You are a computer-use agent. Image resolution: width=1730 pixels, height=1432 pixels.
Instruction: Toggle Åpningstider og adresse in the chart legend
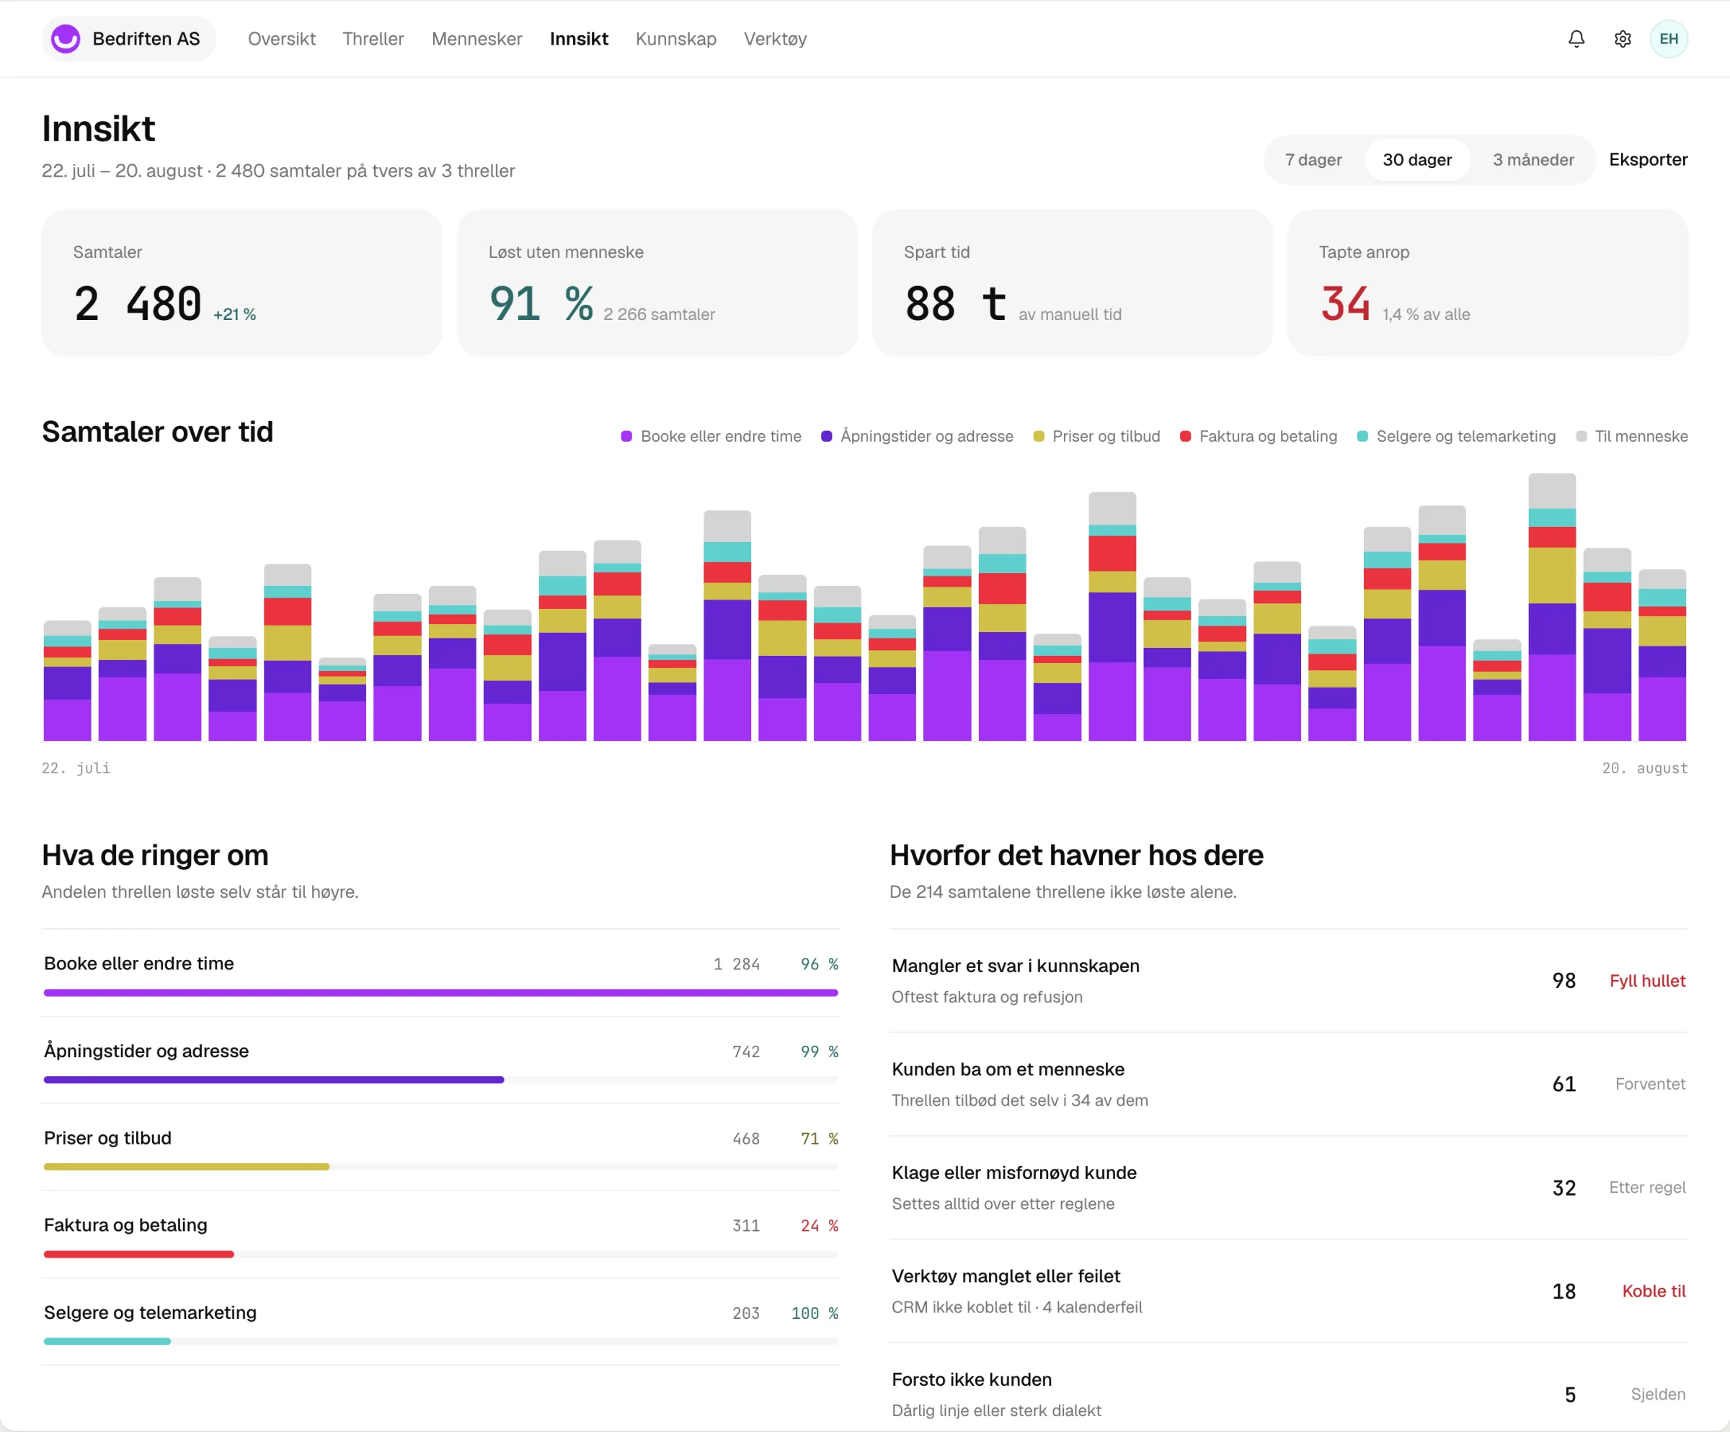[x=917, y=437]
